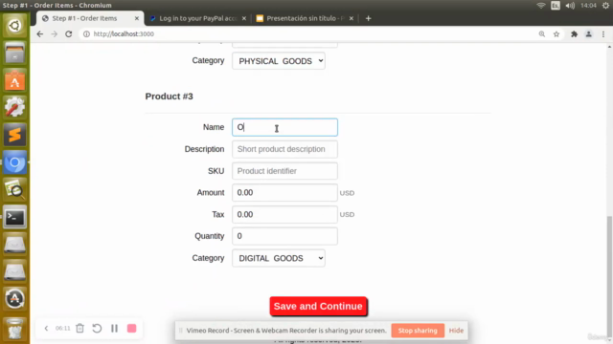Viewport: 613px width, 344px height.
Task: Close the Presentación sin título tab
Action: pos(352,18)
